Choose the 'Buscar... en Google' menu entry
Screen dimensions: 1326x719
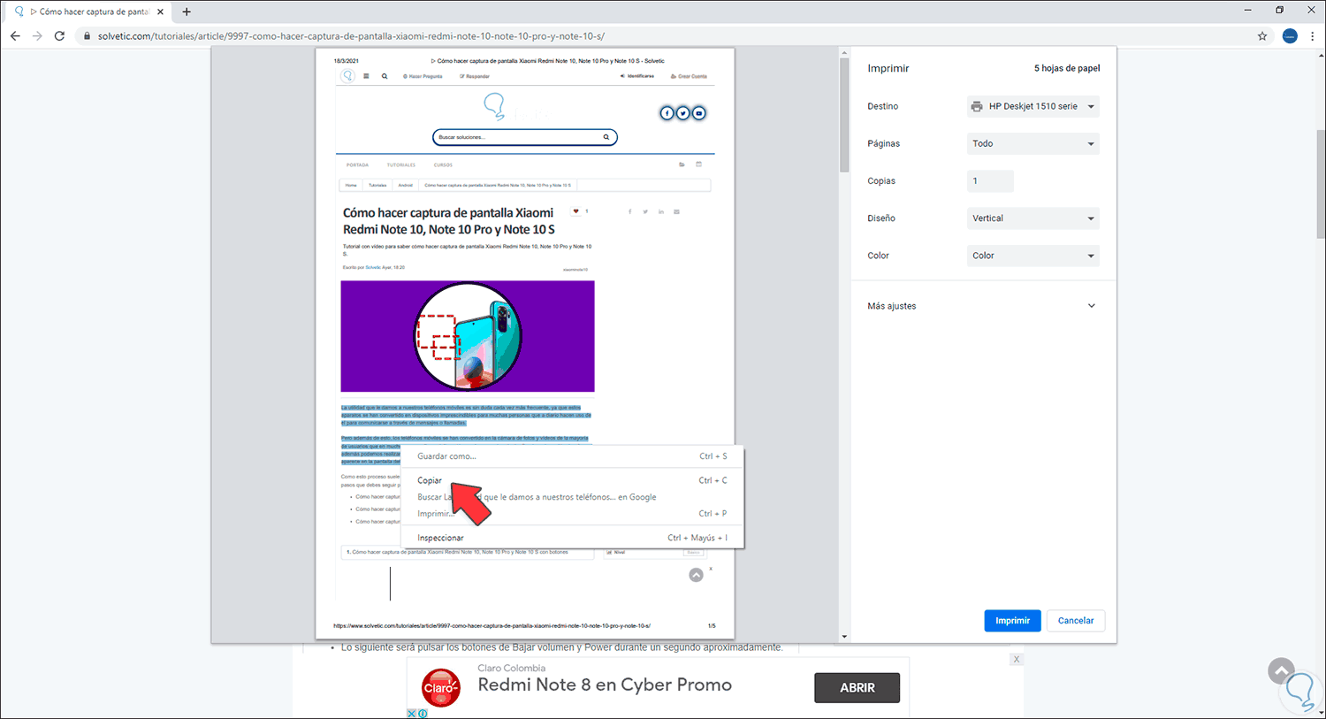point(572,497)
